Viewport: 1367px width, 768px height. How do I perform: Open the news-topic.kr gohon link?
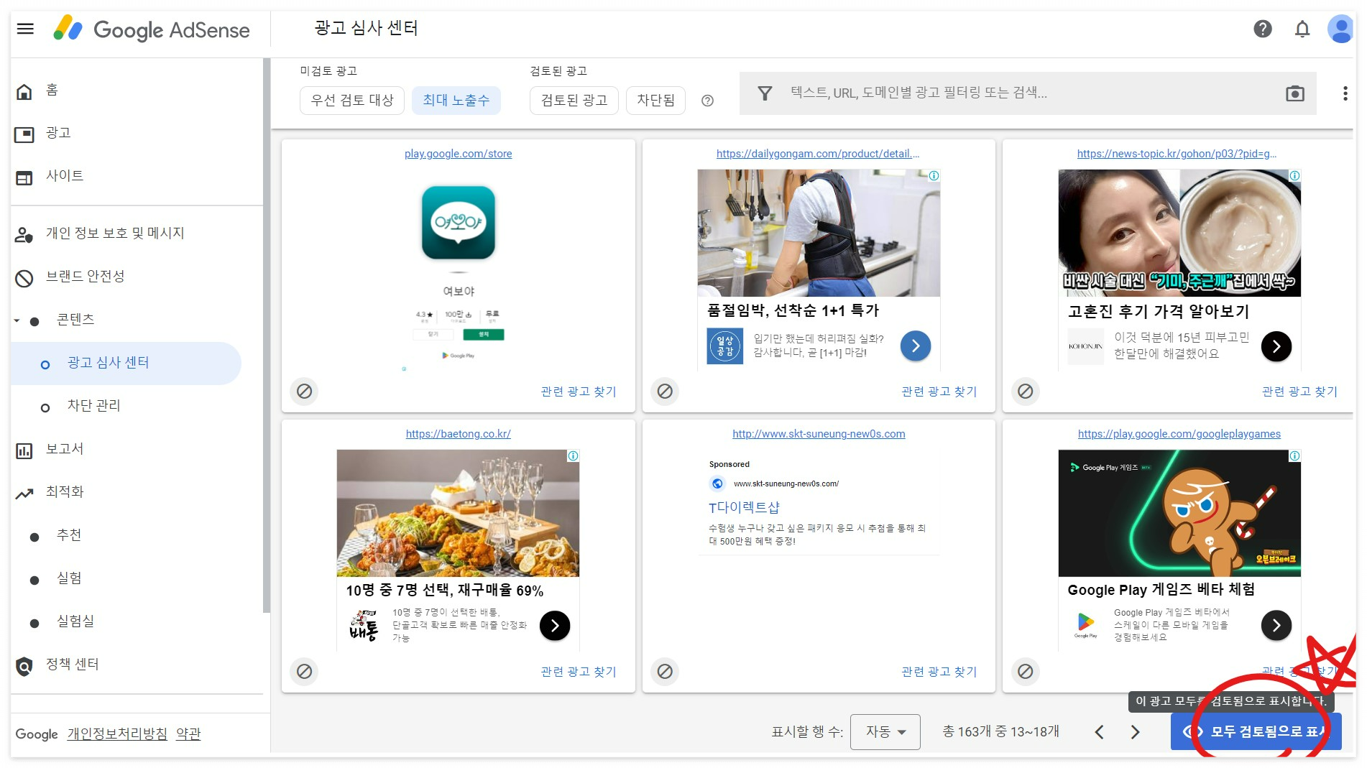pos(1177,154)
